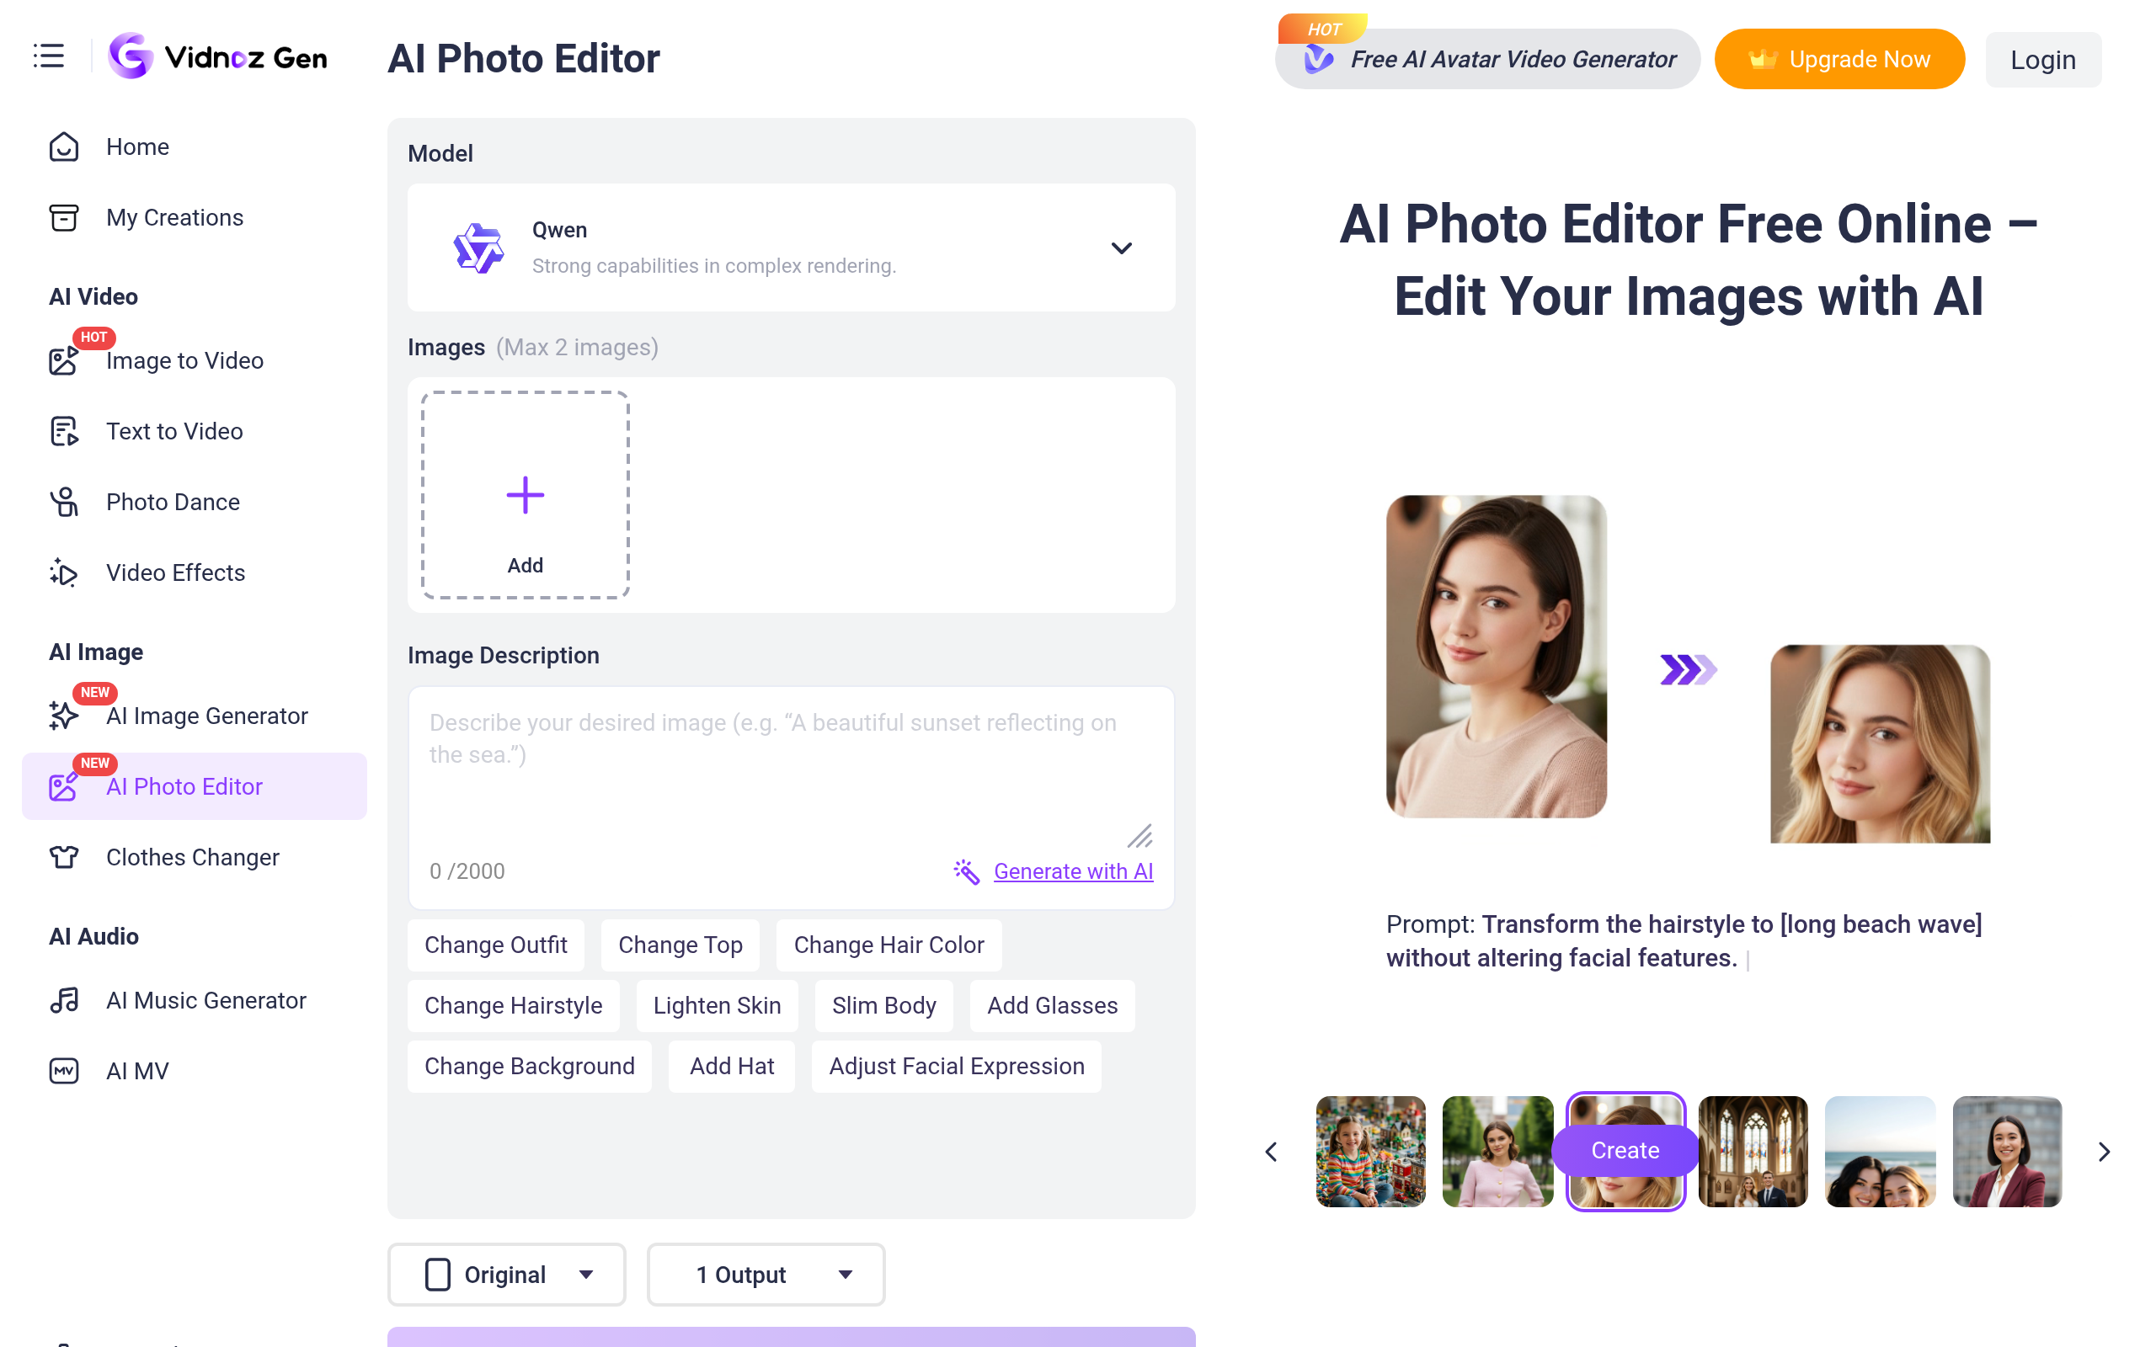Open AI Image Generator page
This screenshot has width=2156, height=1347.
click(x=195, y=716)
